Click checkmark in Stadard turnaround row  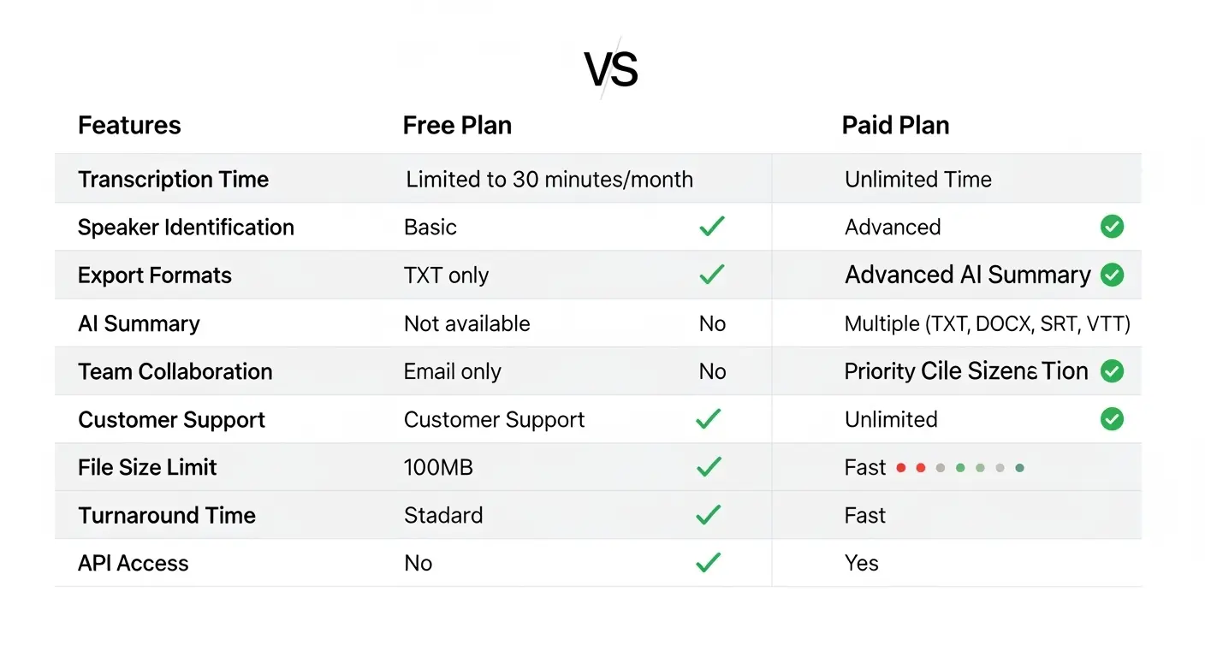(709, 515)
